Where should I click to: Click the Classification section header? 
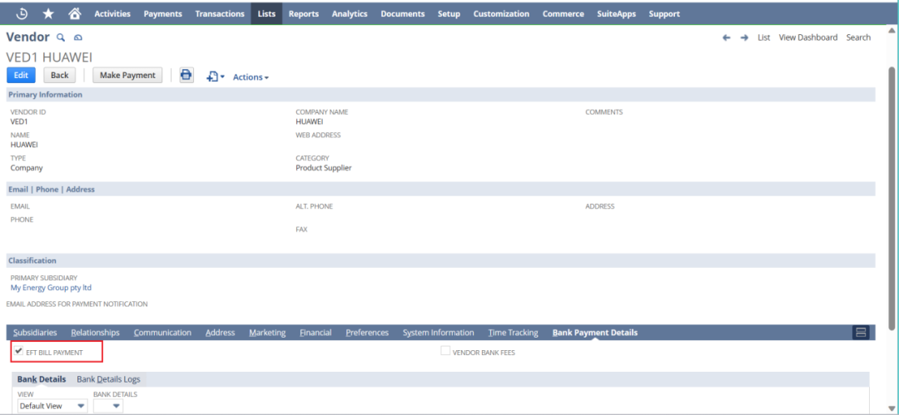[x=441, y=260]
